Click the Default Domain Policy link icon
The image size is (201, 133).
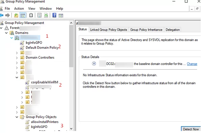[22, 48]
